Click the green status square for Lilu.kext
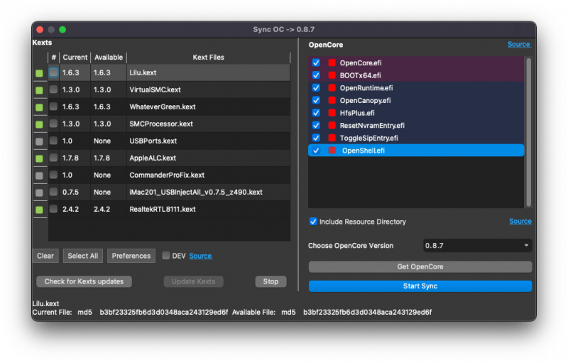Image resolution: width=568 pixels, height=363 pixels. (x=39, y=73)
